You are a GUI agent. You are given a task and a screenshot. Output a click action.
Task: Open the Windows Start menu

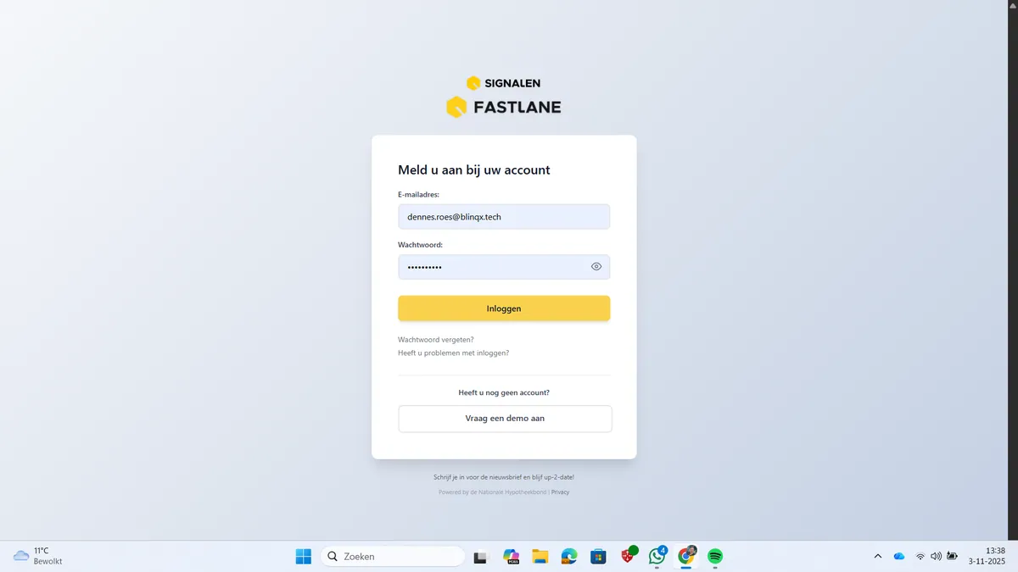click(x=303, y=557)
